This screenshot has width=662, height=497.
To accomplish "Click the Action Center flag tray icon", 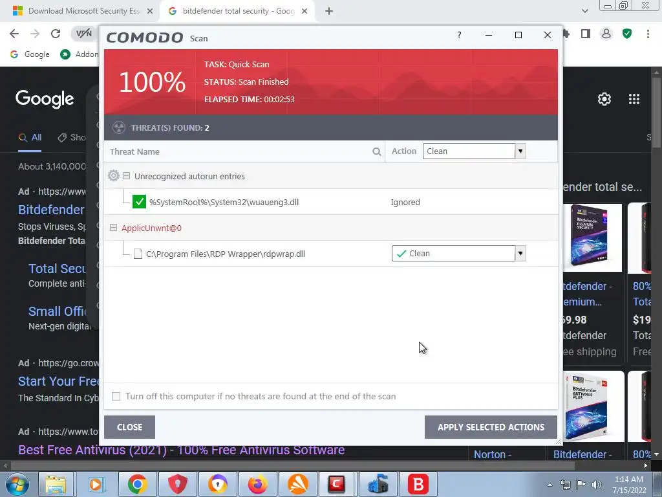I will tap(581, 485).
